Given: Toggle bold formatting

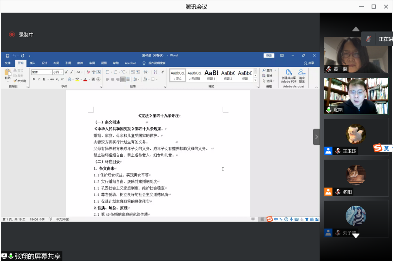Looking at the screenshot, I should click(34, 79).
